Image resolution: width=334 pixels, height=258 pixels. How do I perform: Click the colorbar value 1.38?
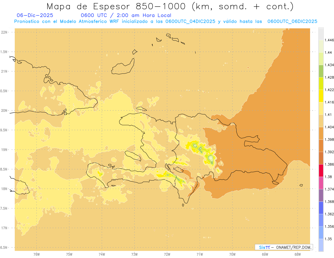(329, 177)
